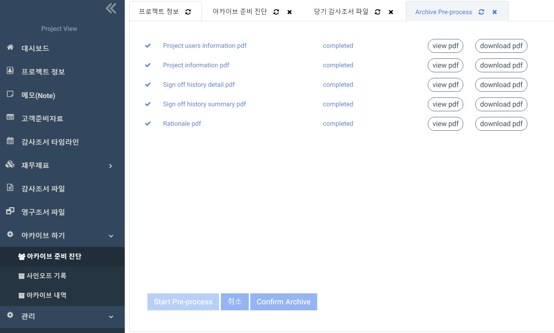Click the 아카이브 준비 진단 people icon
Viewport: 554px width, 333px height.
click(22, 256)
